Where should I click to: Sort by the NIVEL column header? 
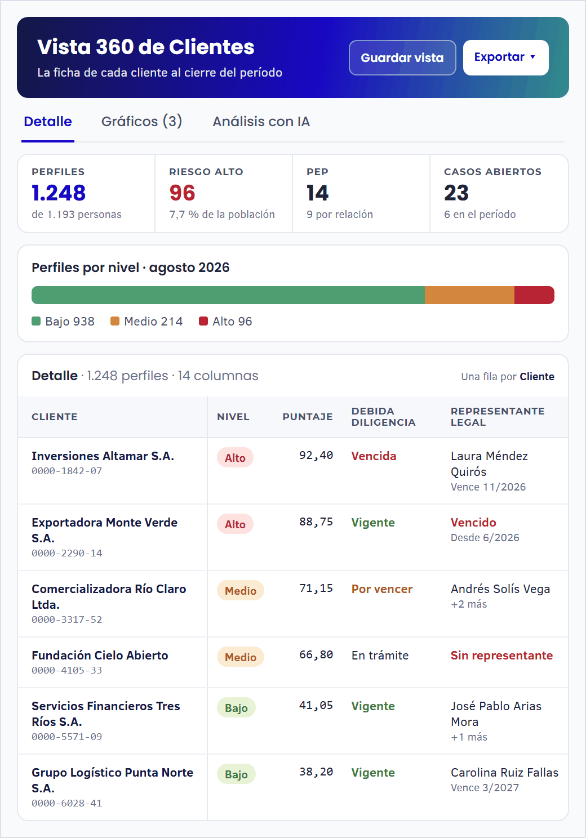click(233, 417)
